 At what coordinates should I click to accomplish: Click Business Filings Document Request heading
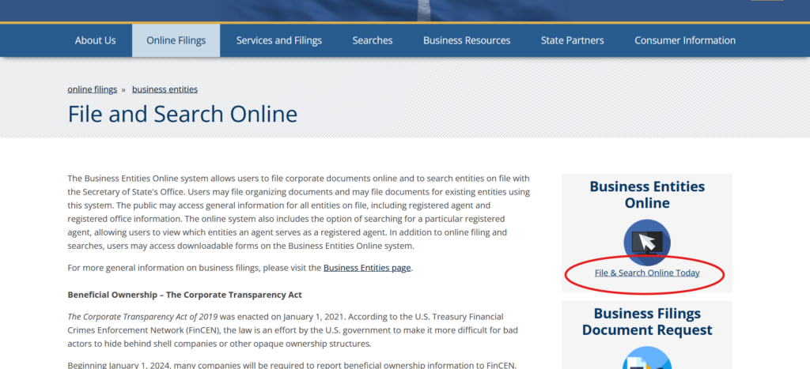pos(647,322)
